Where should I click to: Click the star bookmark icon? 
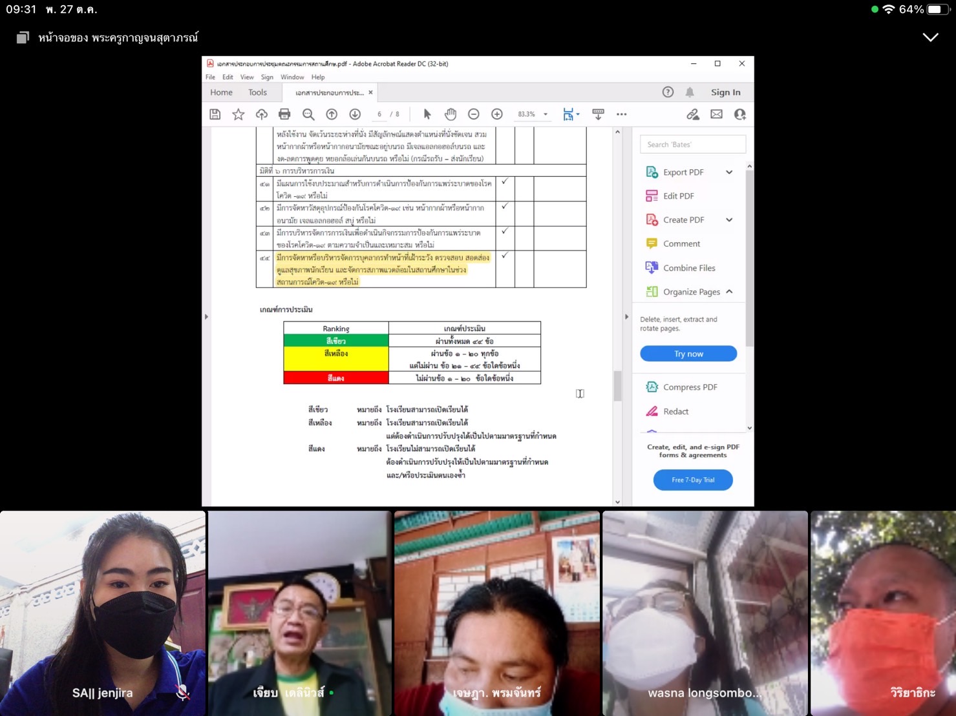[x=239, y=114]
